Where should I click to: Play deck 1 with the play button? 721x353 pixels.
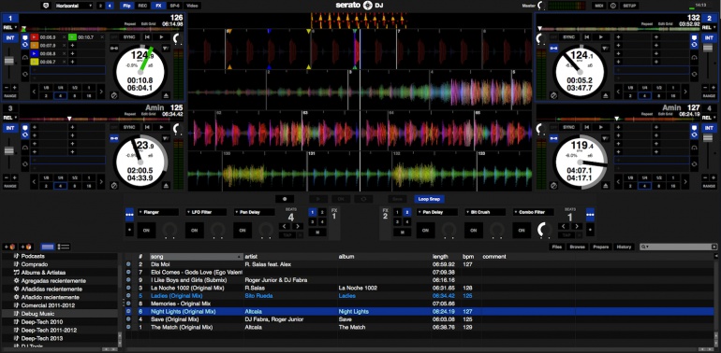click(x=161, y=37)
